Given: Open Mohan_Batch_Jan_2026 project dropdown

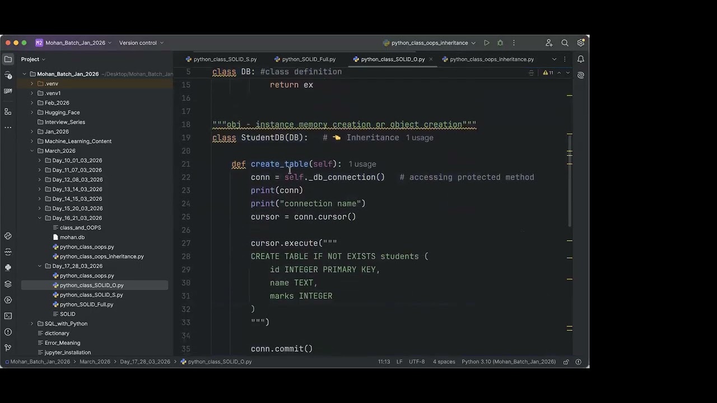Looking at the screenshot, I should point(73,43).
